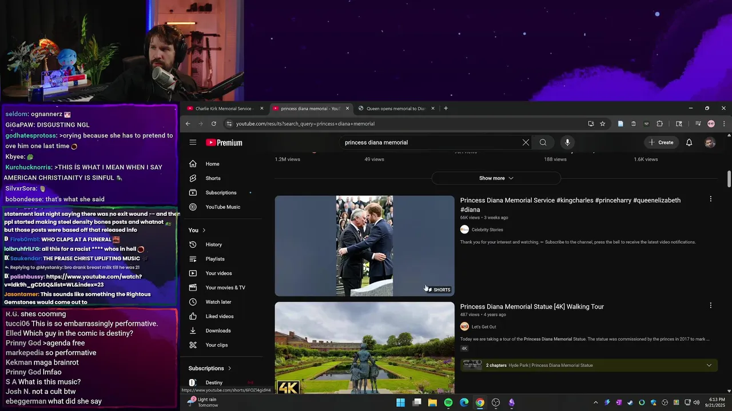Screen dimensions: 732x411
Task: Open Chrome media controls icon
Action: [698, 123]
